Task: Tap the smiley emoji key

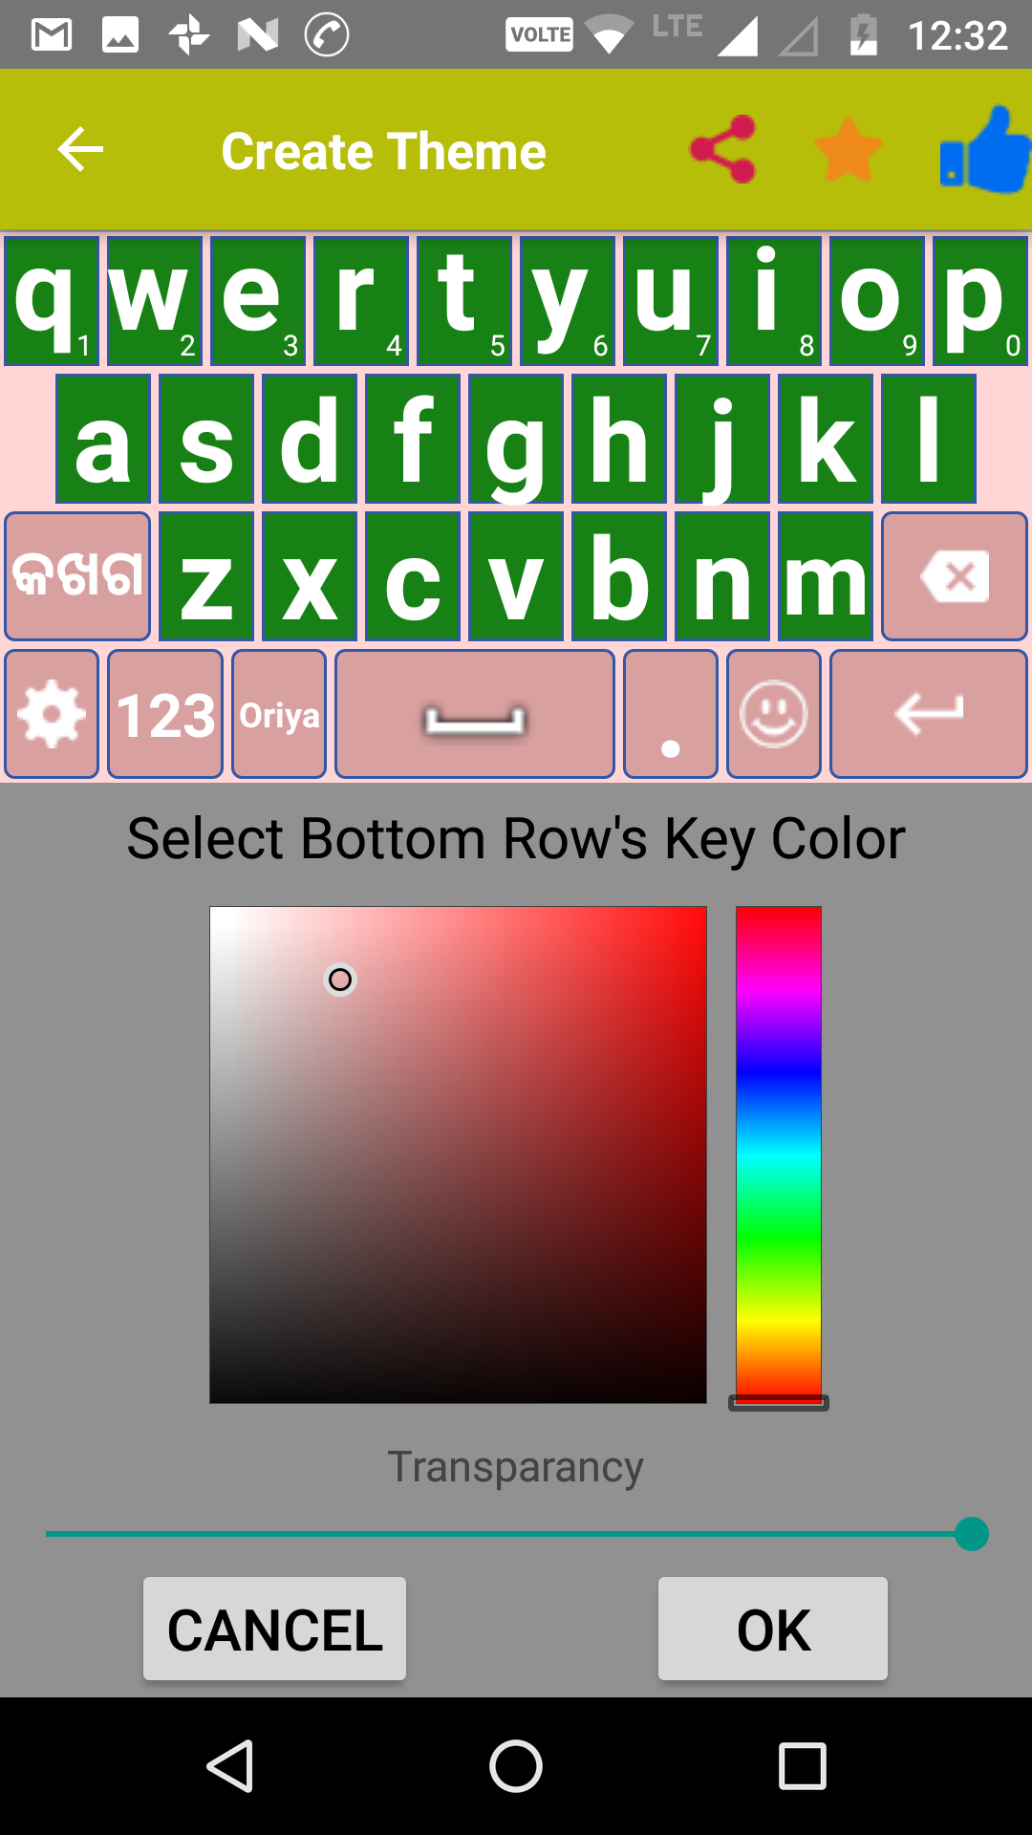Action: pyautogui.click(x=774, y=714)
